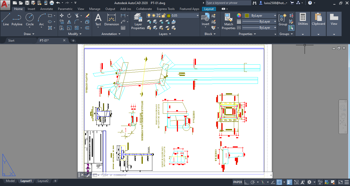Toggle Object Snap Tracking in status bar
This screenshot has height=186, width=350.
point(273,182)
